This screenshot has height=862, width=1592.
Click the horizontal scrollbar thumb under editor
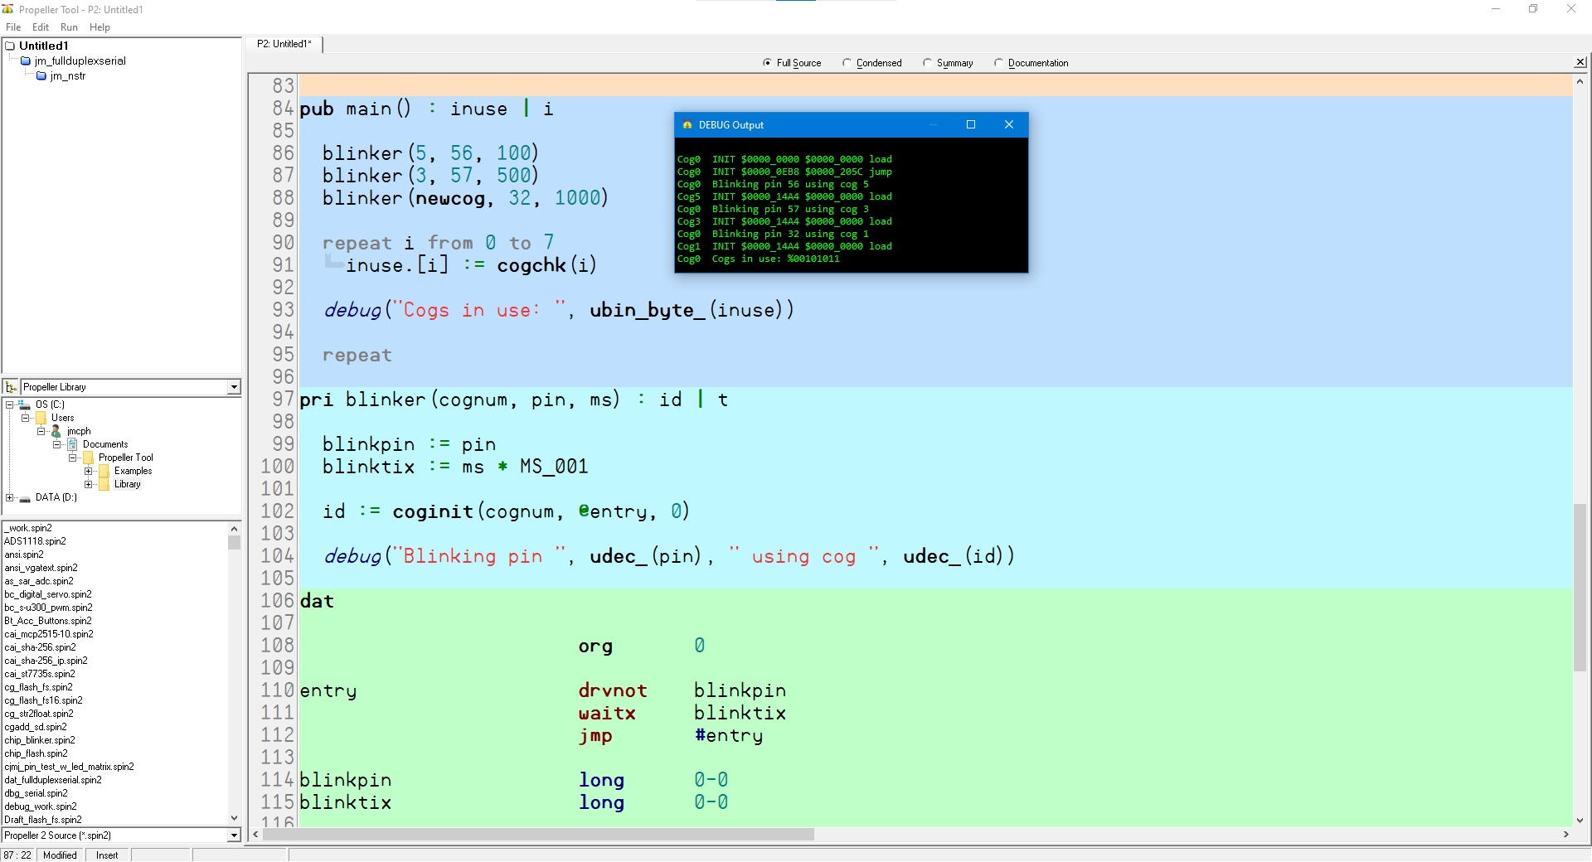pos(537,835)
